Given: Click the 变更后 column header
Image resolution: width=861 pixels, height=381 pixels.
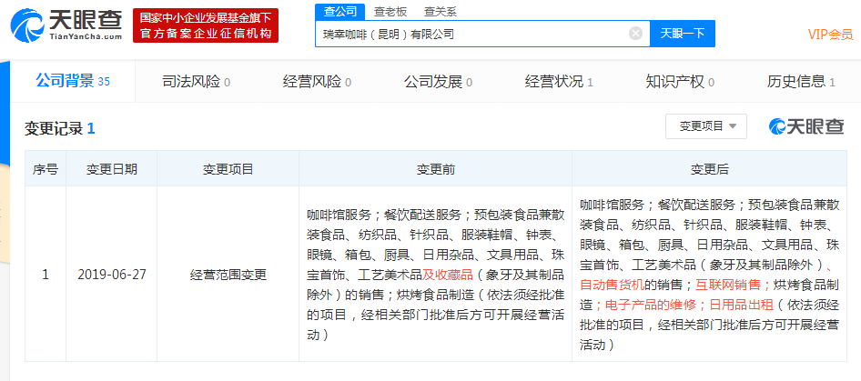Looking at the screenshot, I should point(709,169).
